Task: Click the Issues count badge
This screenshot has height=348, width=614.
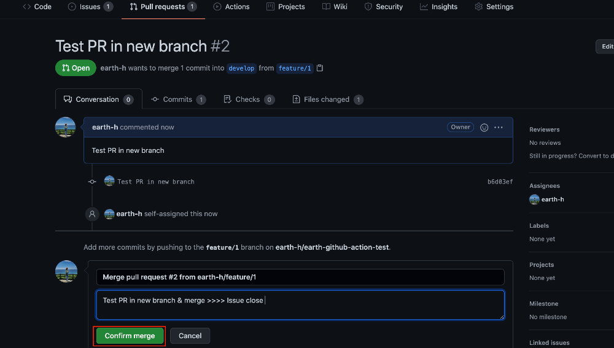Action: click(108, 7)
